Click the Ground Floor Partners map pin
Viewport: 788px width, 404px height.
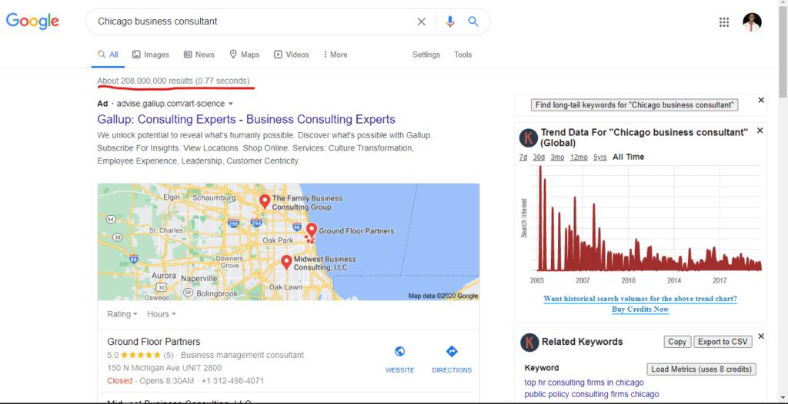[312, 230]
